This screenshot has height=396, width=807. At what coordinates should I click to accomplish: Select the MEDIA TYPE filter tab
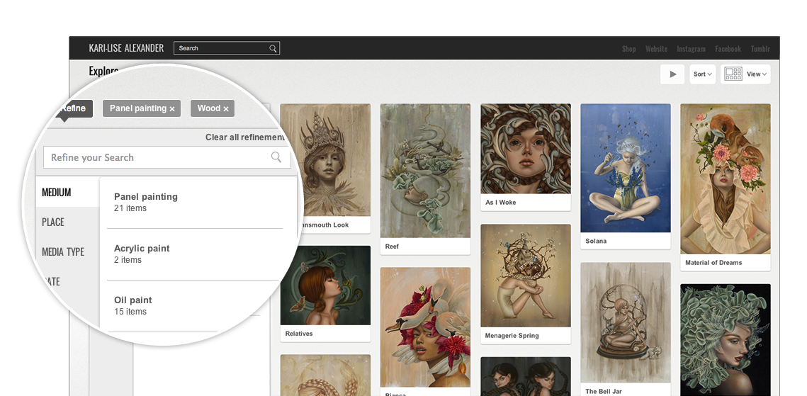63,252
